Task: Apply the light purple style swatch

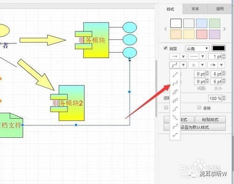Action: click(215, 34)
